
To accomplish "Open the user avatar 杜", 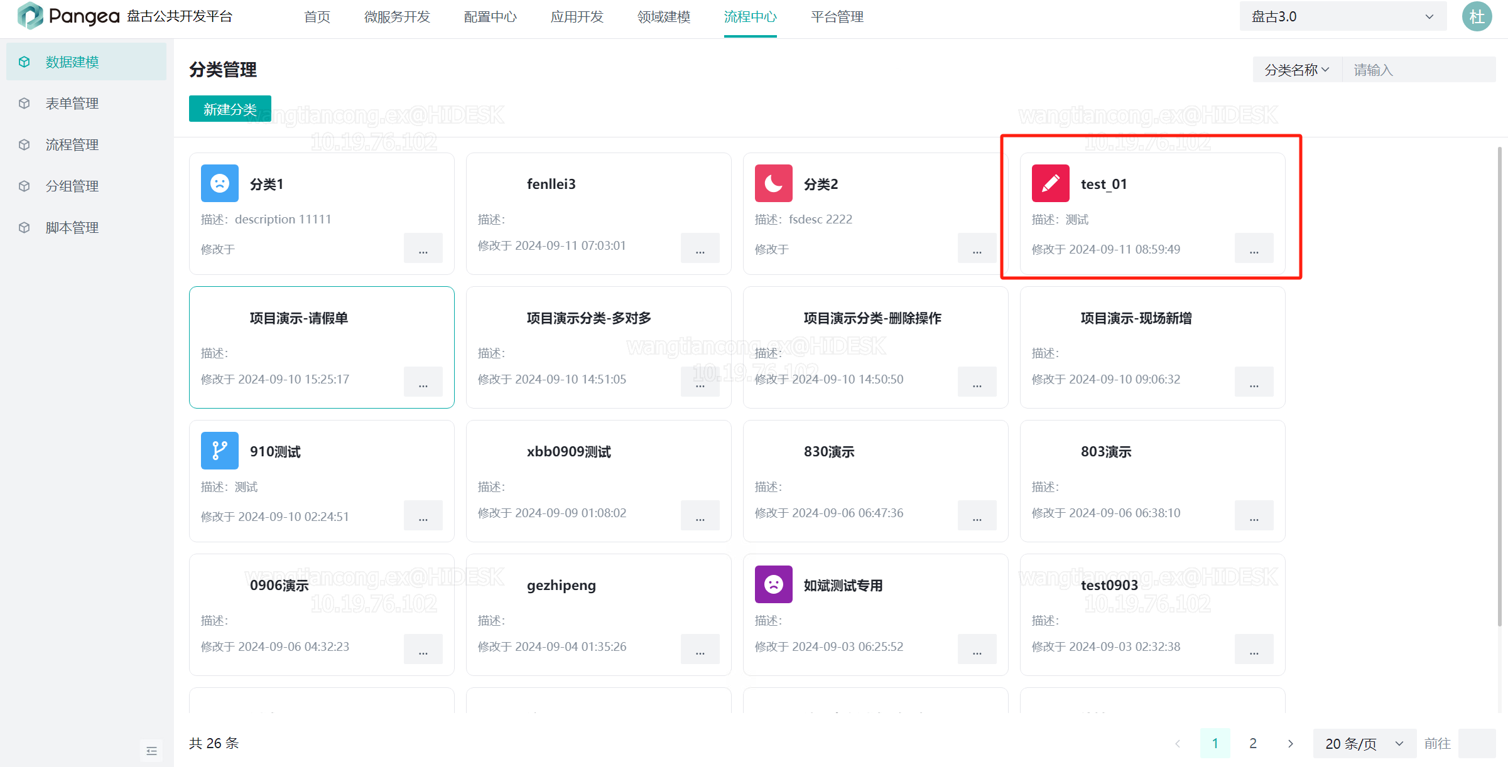I will pos(1477,16).
